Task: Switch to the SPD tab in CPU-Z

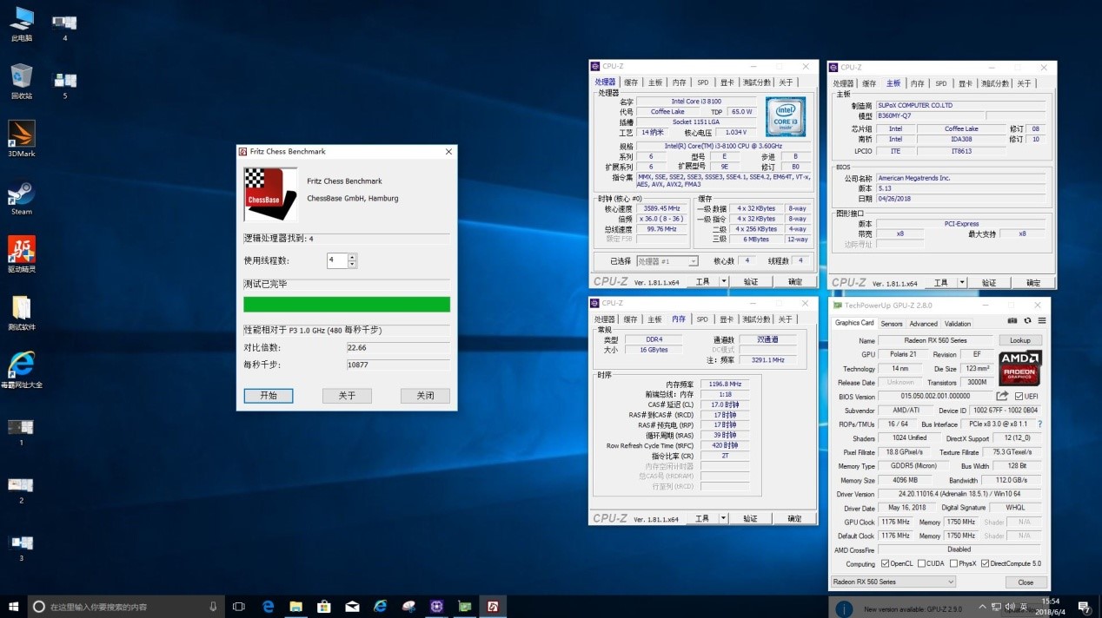Action: [x=701, y=82]
